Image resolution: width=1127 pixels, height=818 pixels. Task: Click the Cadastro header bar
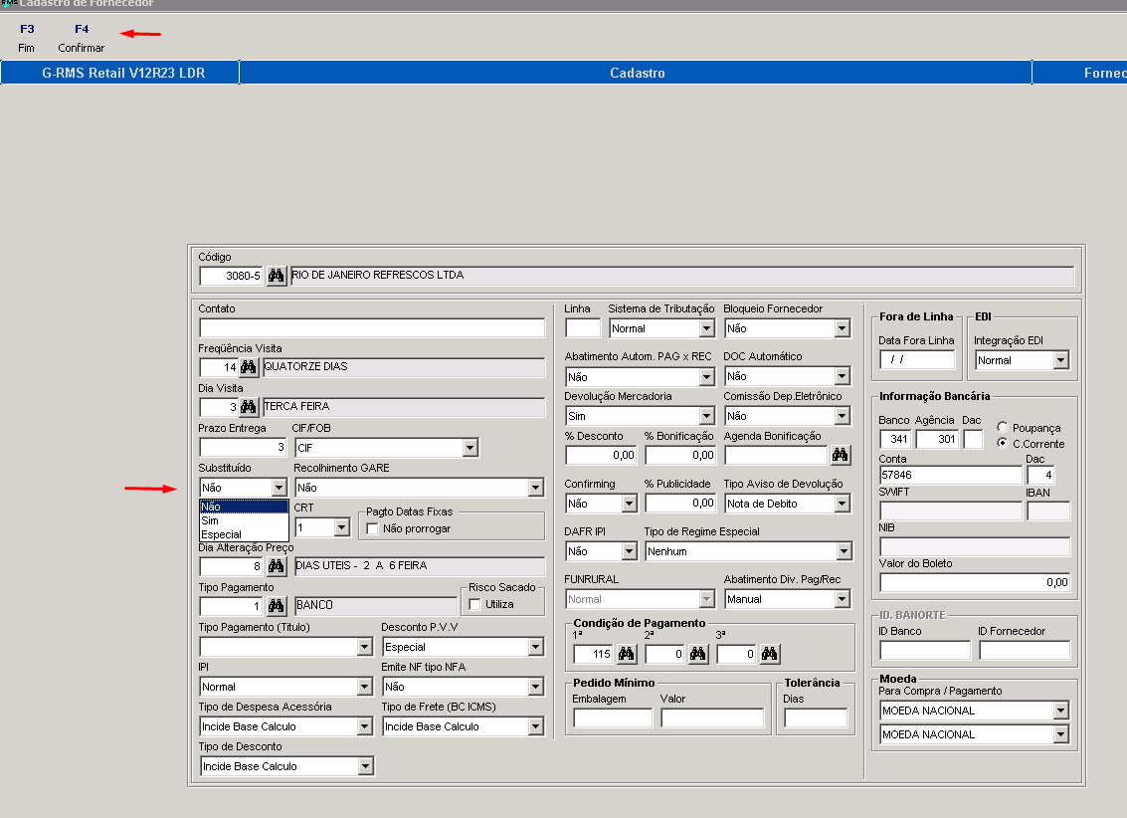(x=636, y=73)
